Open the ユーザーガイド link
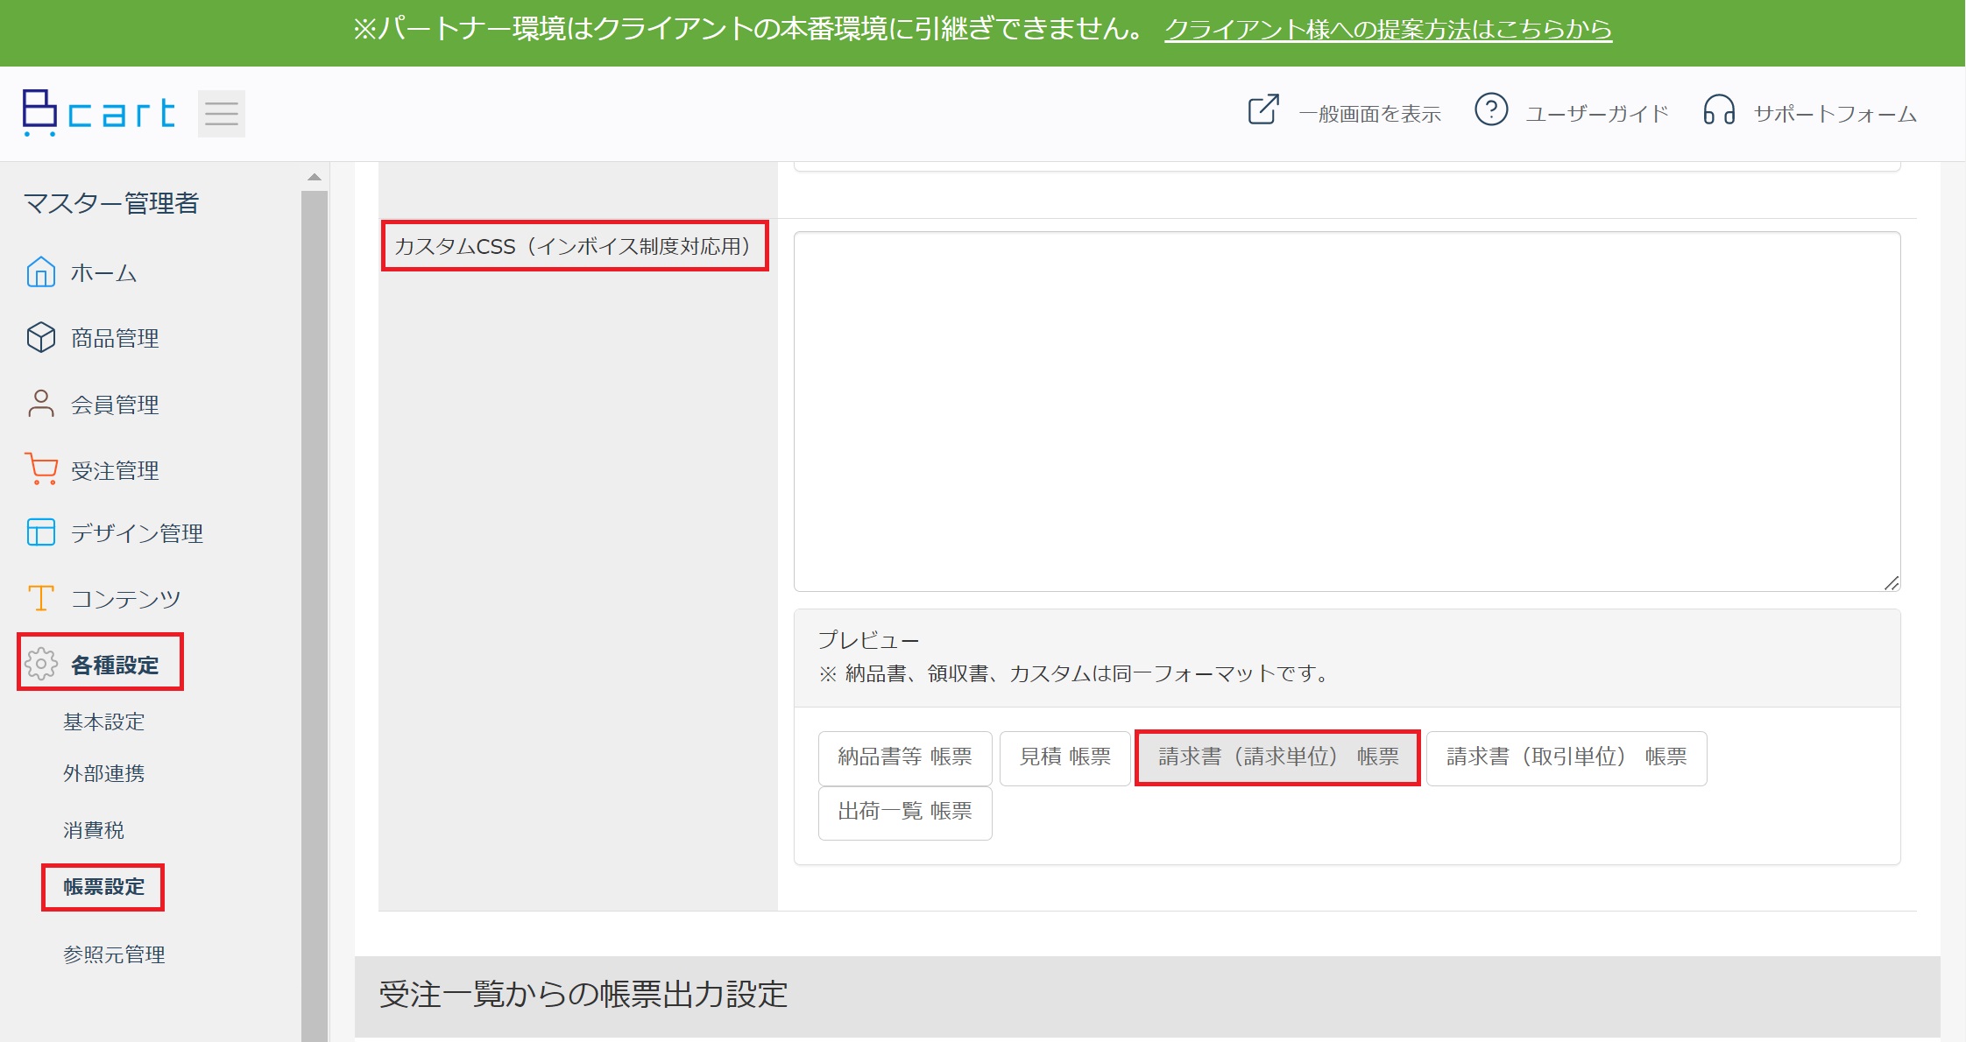This screenshot has height=1042, width=1966. 1597,114
